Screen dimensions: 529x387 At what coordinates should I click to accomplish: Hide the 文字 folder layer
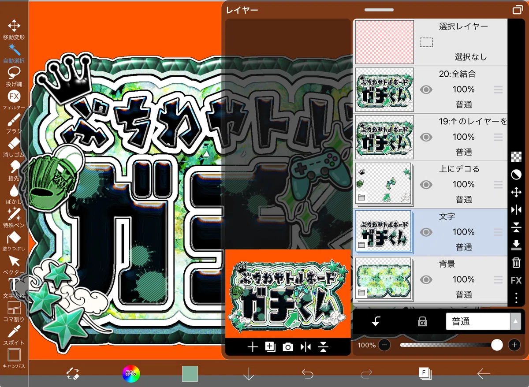[x=426, y=232]
